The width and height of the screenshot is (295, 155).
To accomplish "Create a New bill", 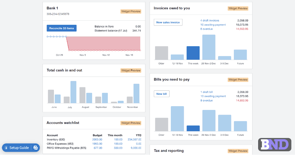I will [161, 94].
